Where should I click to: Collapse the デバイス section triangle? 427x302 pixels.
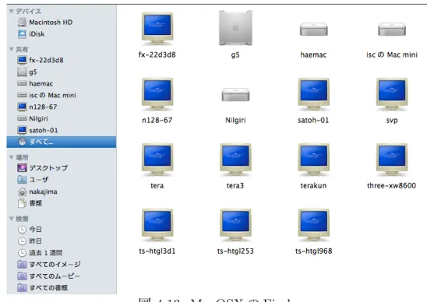[11, 12]
